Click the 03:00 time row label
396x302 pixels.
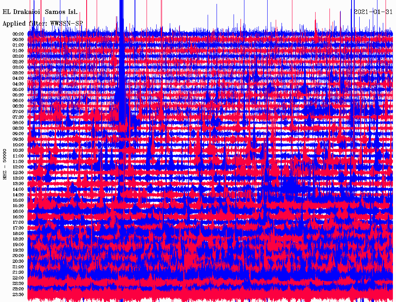19,67
